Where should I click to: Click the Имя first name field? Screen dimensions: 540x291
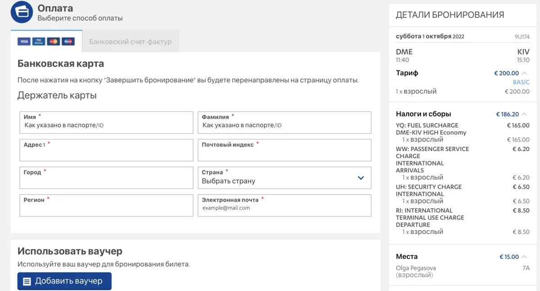[106, 125]
